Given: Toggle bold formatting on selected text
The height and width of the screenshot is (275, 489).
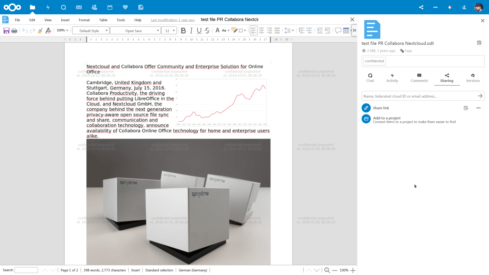Looking at the screenshot, I should click(183, 30).
